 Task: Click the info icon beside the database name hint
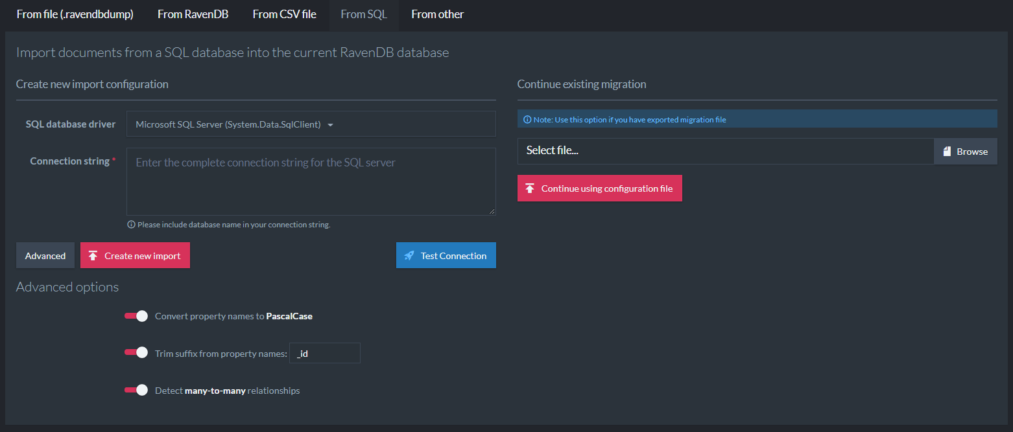point(131,225)
